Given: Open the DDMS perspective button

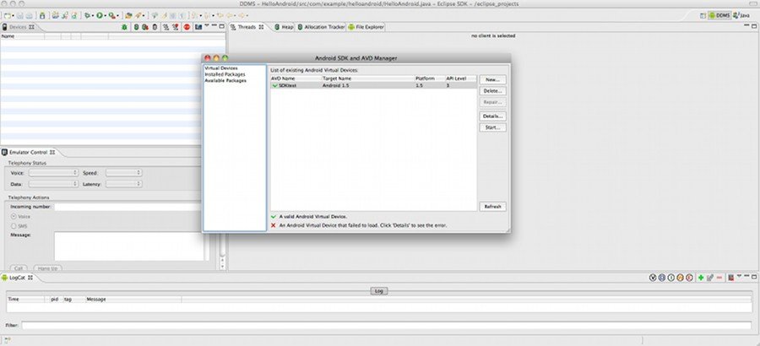Looking at the screenshot, I should tap(719, 15).
